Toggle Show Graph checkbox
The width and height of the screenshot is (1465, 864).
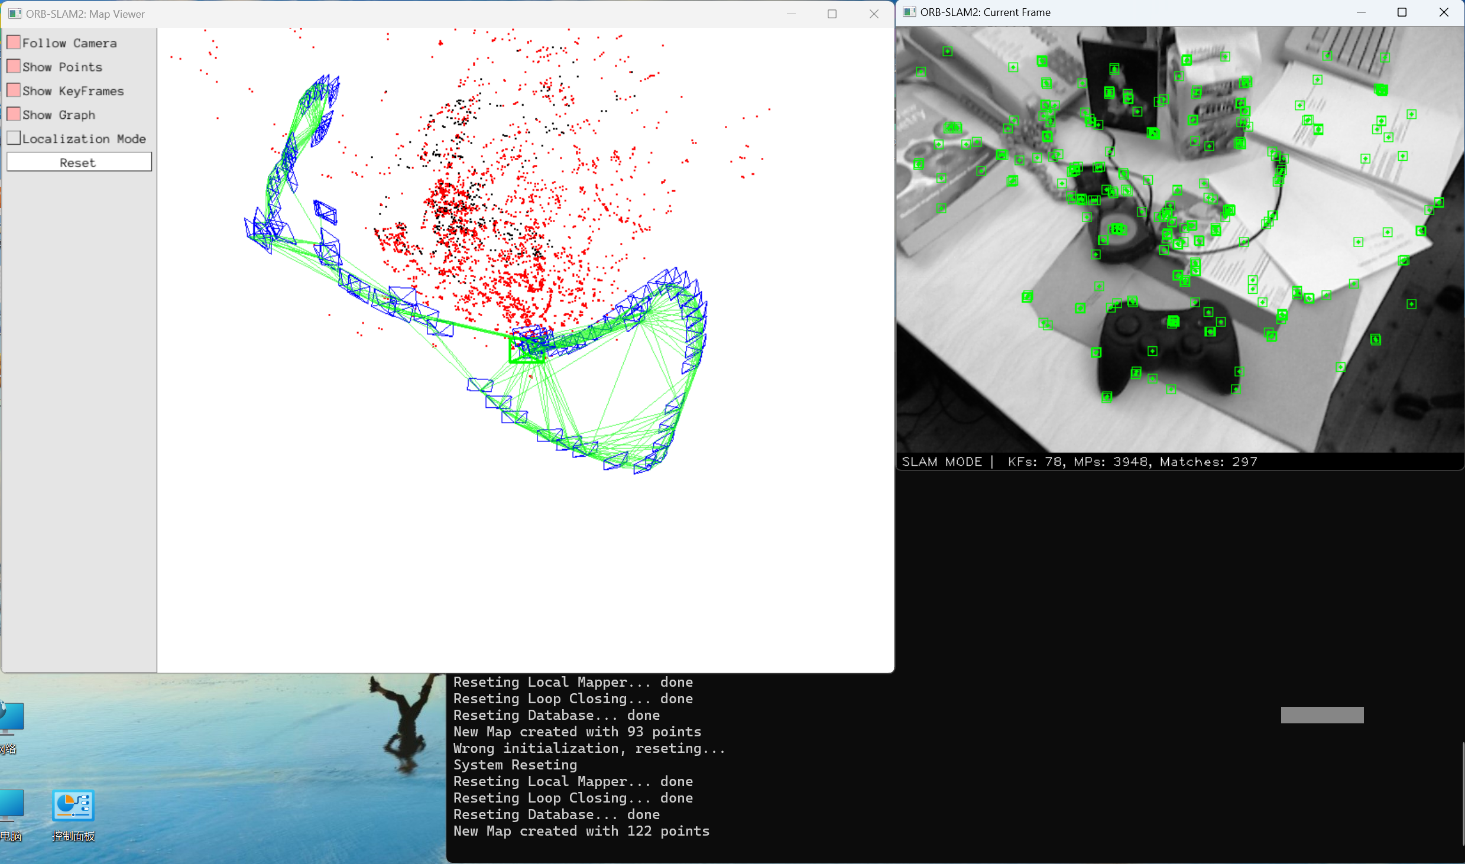pos(14,114)
